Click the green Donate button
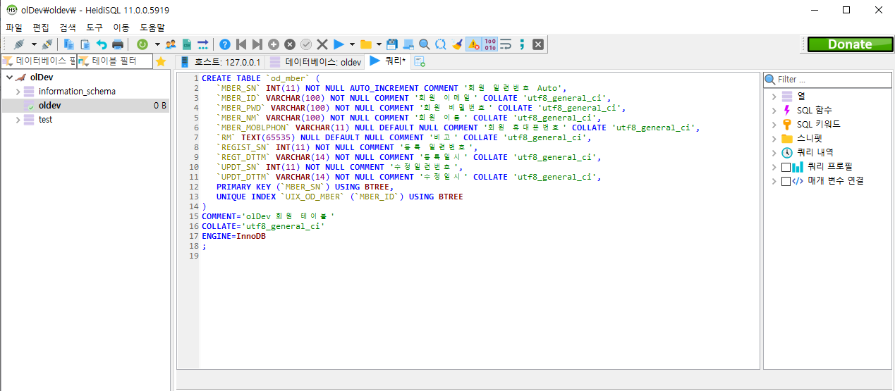This screenshot has width=895, height=391. click(849, 44)
